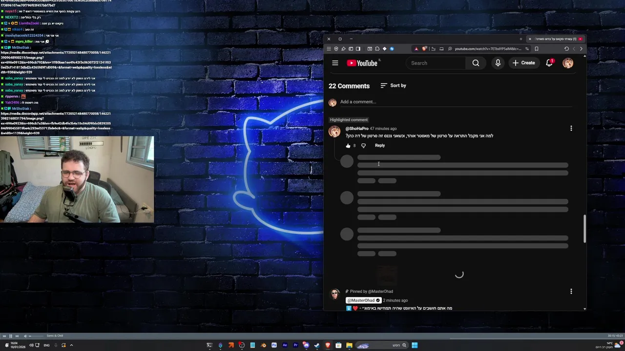Open the @ShoHaPro comment options menu

(x=571, y=128)
